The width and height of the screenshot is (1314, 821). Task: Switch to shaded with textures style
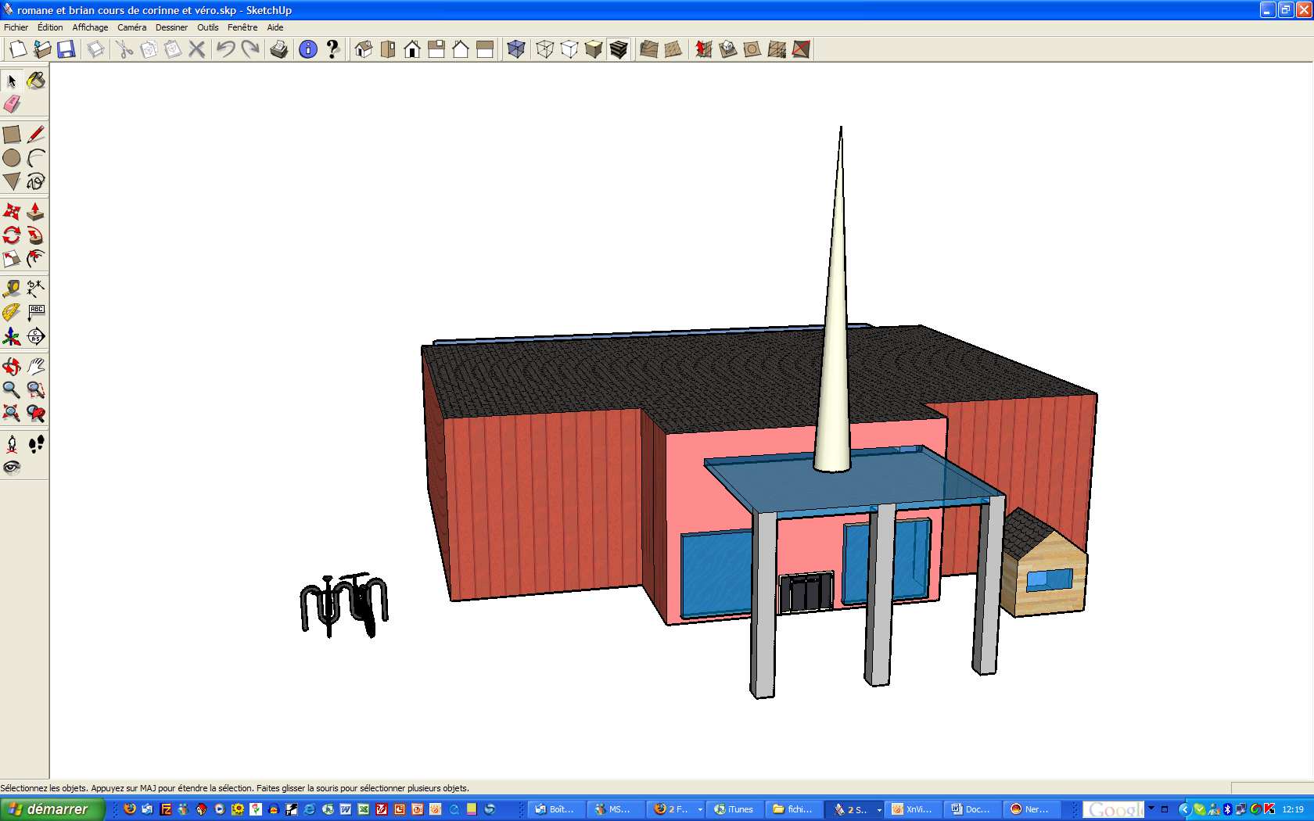(619, 49)
